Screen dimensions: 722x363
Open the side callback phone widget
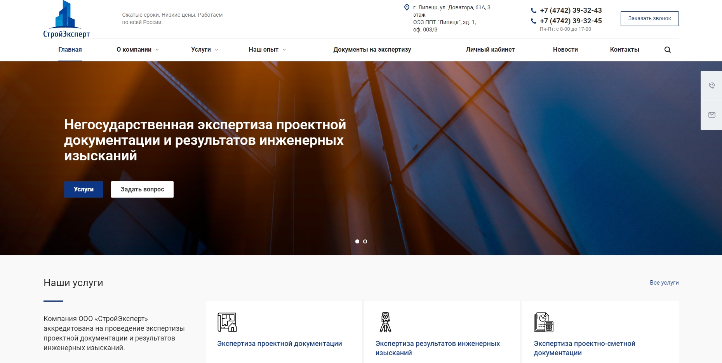tap(712, 85)
